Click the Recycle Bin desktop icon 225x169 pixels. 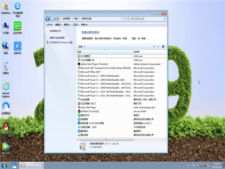(x=6, y=68)
